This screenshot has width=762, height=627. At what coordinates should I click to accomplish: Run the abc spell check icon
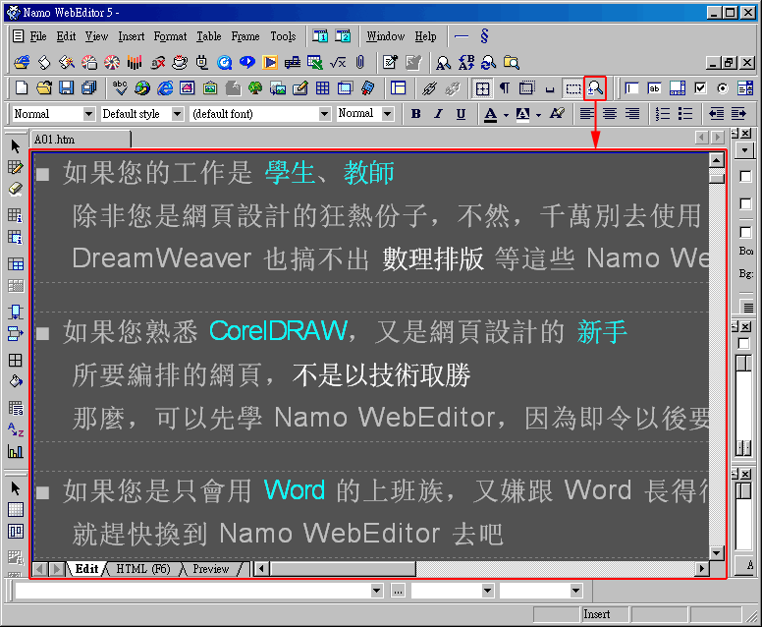(x=120, y=88)
